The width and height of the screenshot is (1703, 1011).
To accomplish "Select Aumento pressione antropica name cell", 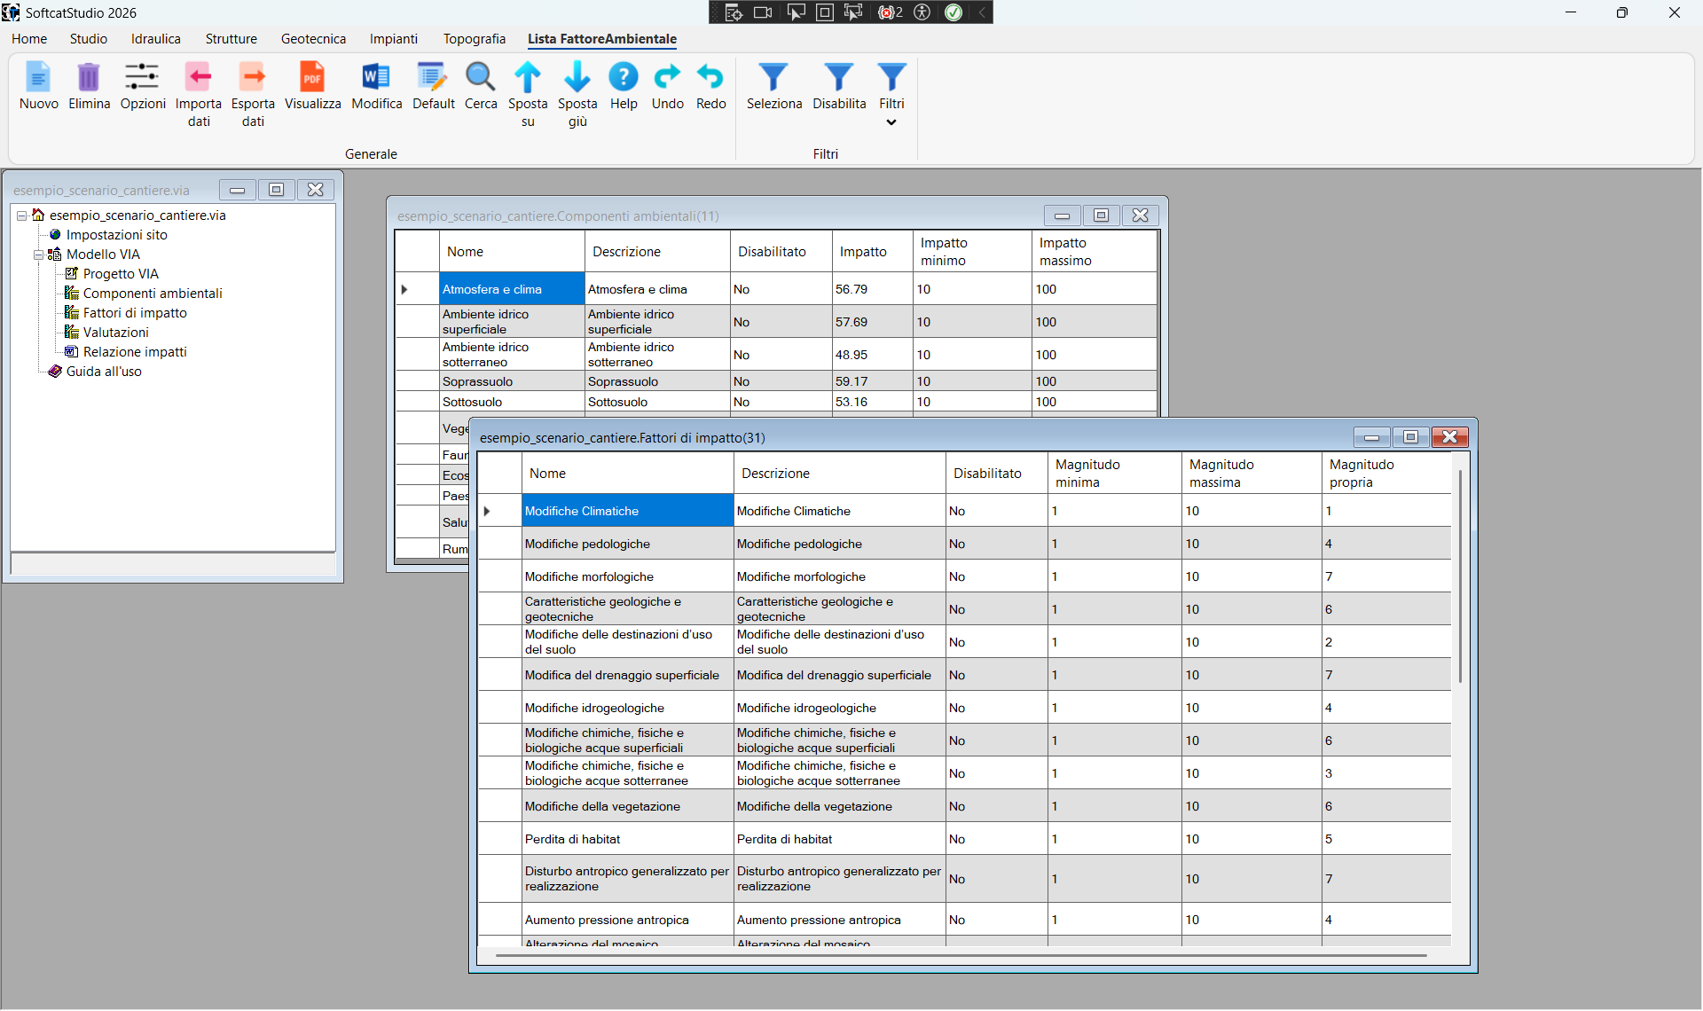I will (x=627, y=920).
